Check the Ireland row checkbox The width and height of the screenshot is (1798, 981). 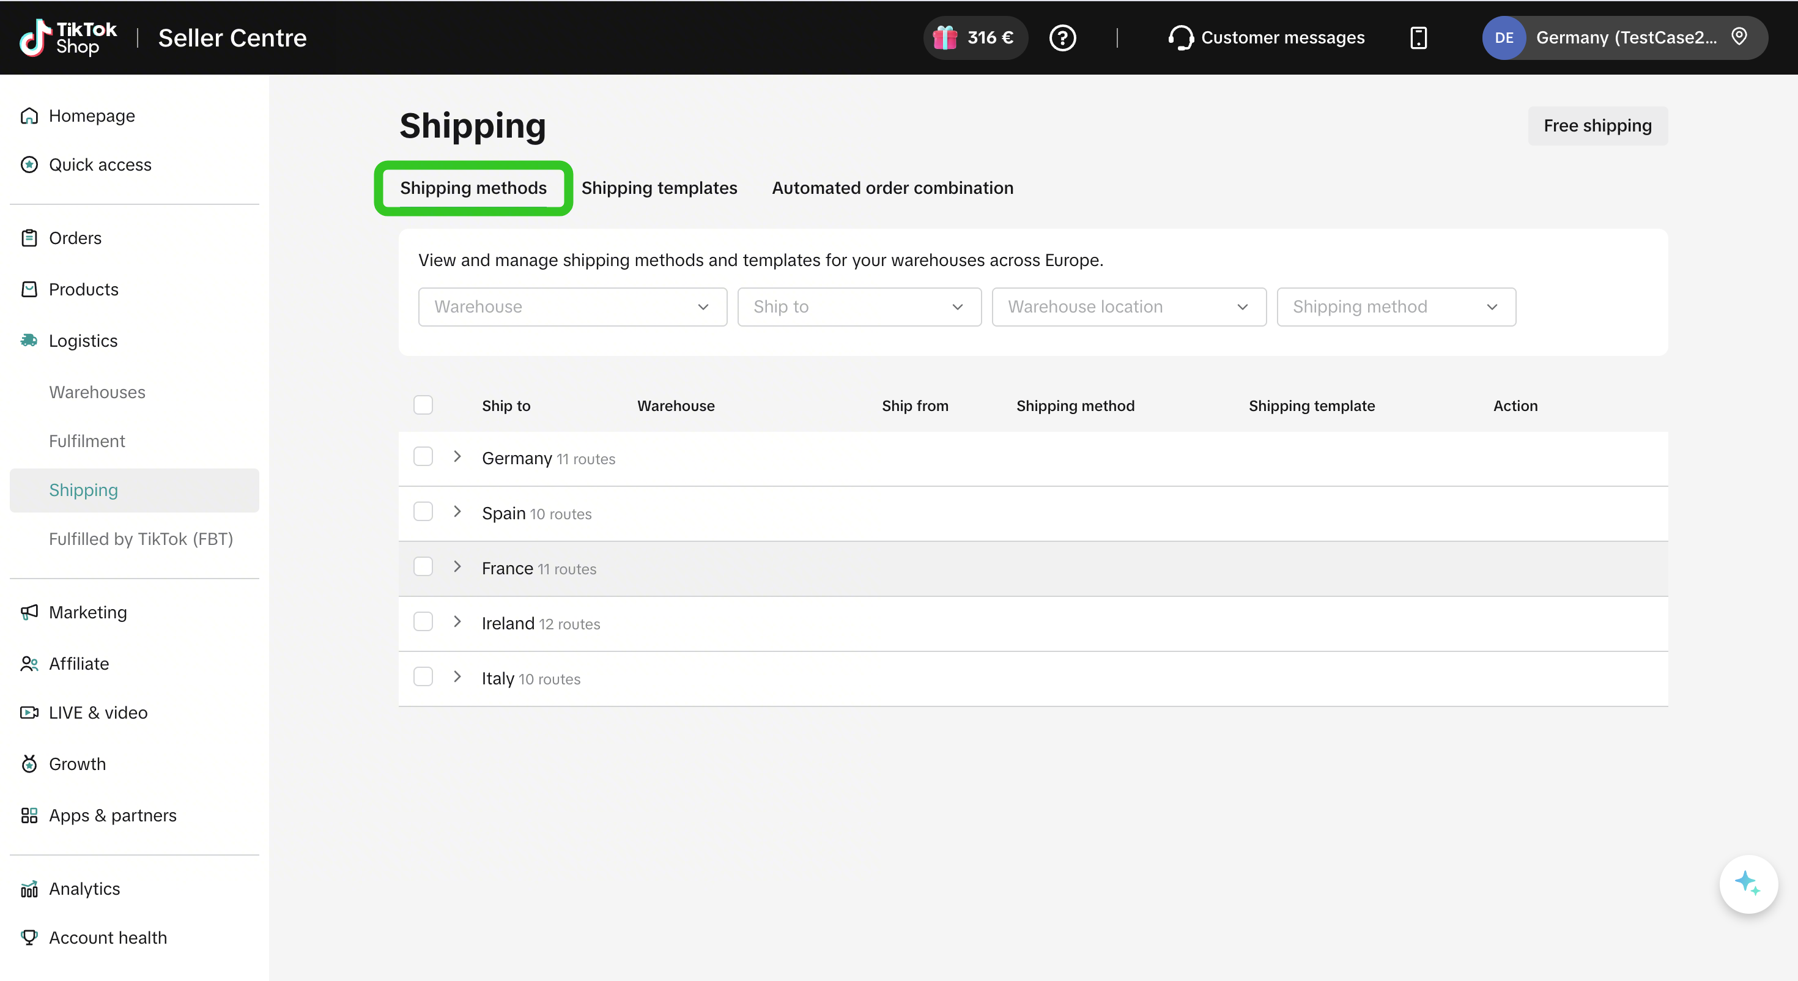pyautogui.click(x=423, y=622)
